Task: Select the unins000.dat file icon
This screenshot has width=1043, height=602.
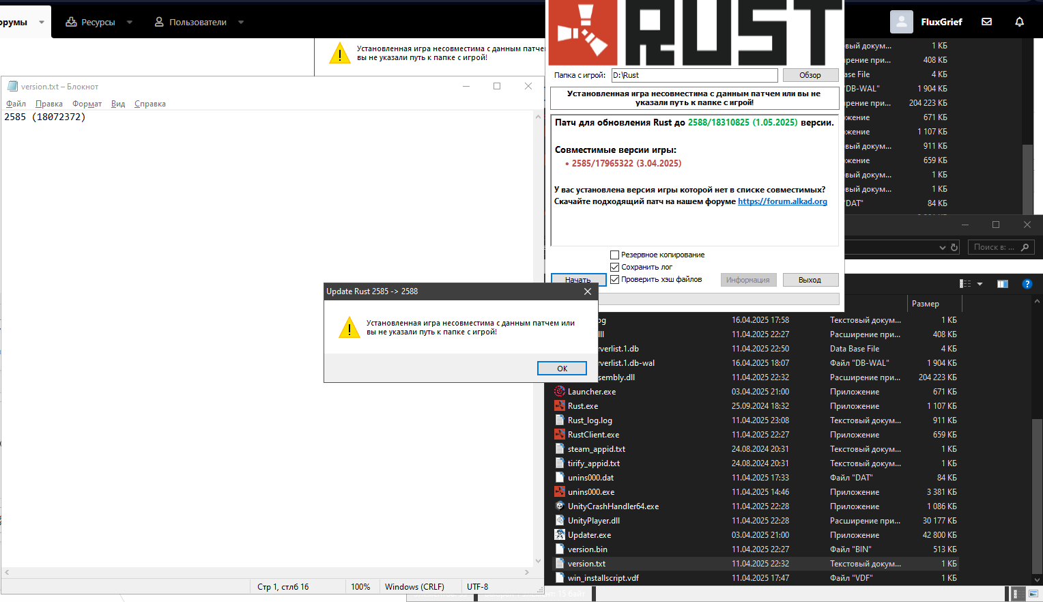Action: pos(560,478)
